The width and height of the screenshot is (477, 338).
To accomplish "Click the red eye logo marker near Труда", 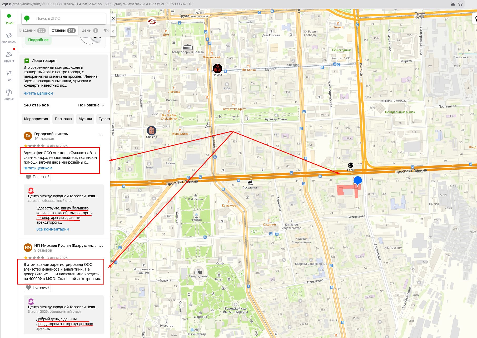I will [152, 21].
